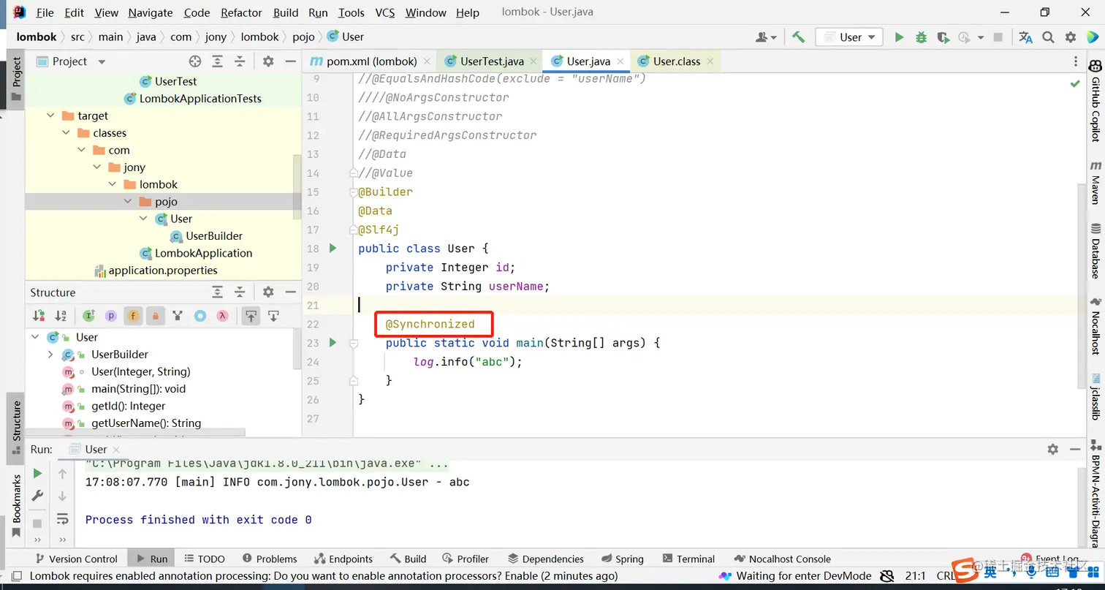
Task: Toggle Show Properties in Structure
Action: 111,316
